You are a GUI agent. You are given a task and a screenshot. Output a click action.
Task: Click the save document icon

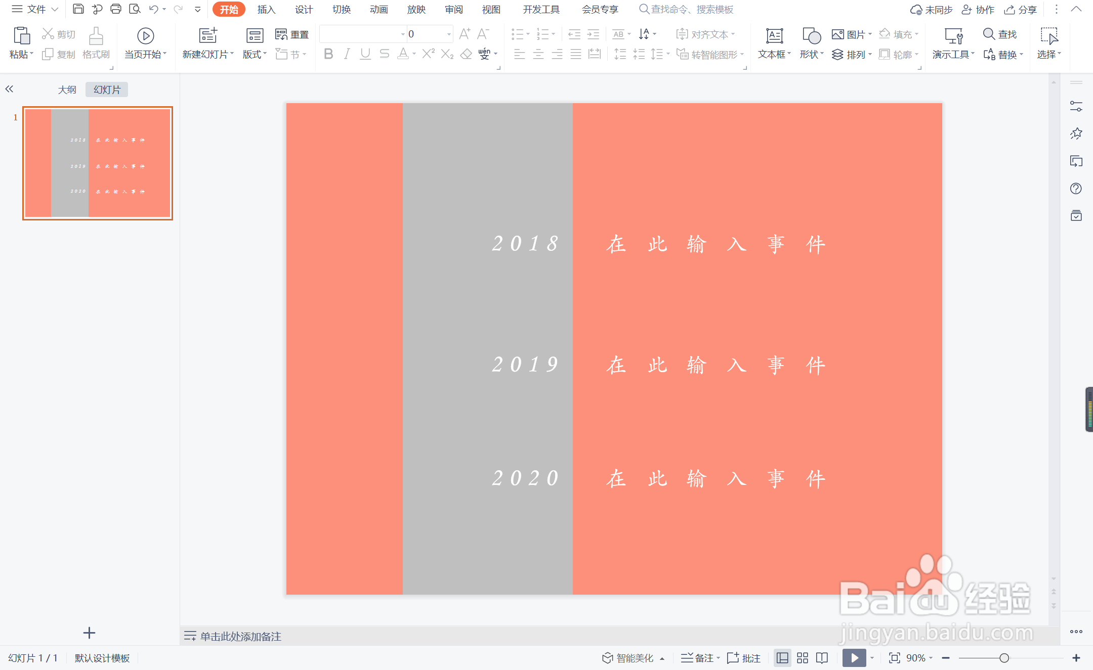78,9
